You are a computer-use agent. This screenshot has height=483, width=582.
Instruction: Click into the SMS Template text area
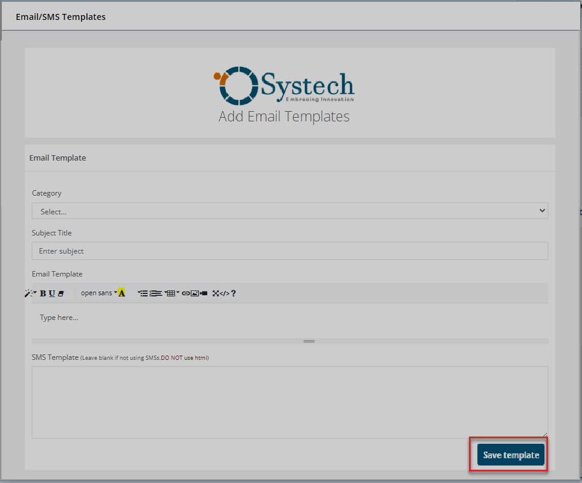coord(290,401)
